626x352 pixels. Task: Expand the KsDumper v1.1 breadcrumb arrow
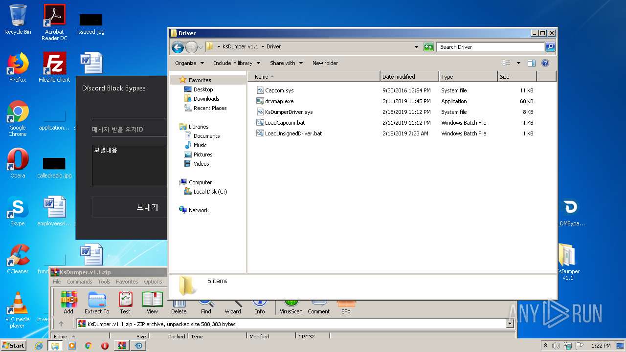263,47
